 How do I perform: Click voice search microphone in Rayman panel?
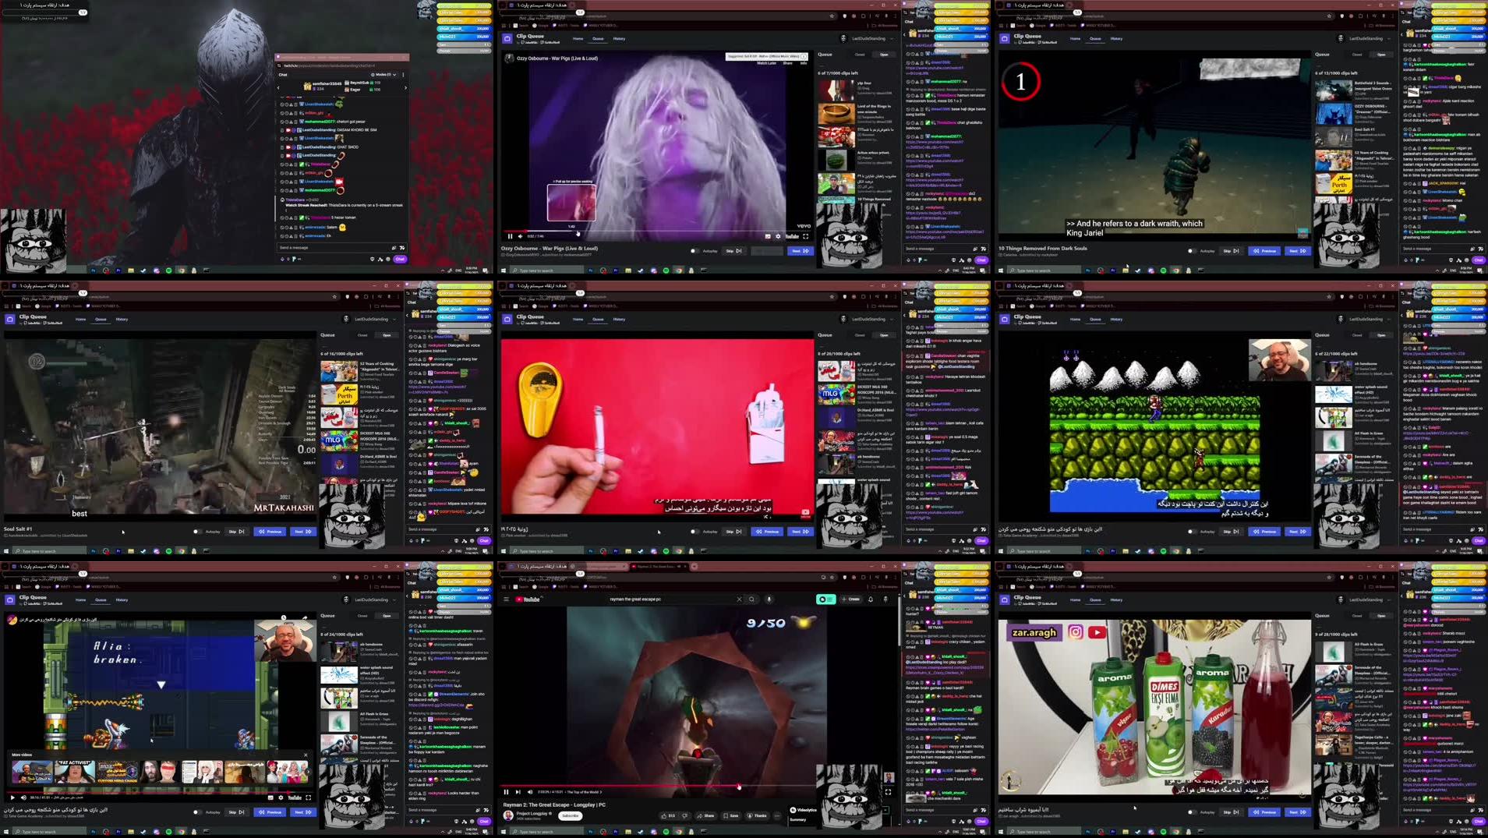pyautogui.click(x=769, y=599)
